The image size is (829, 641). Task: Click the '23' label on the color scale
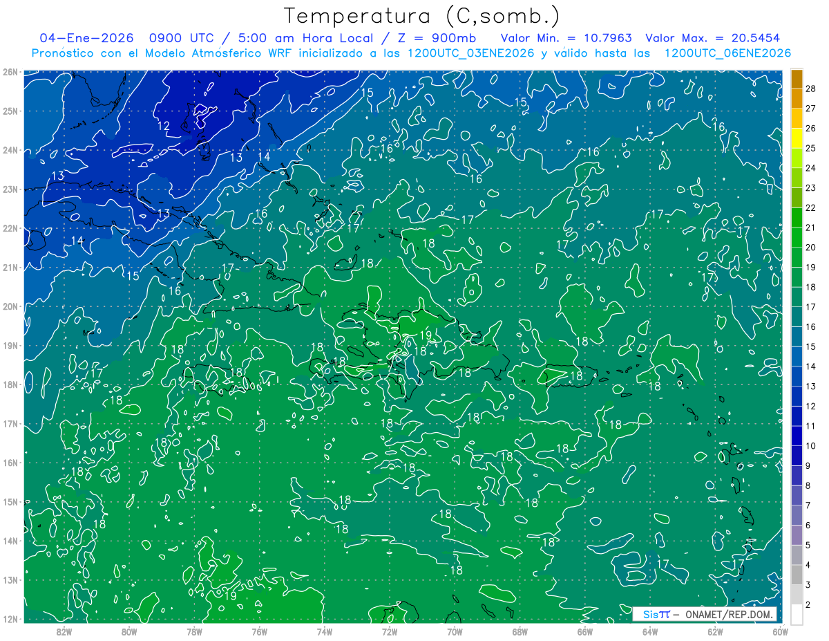tap(811, 188)
